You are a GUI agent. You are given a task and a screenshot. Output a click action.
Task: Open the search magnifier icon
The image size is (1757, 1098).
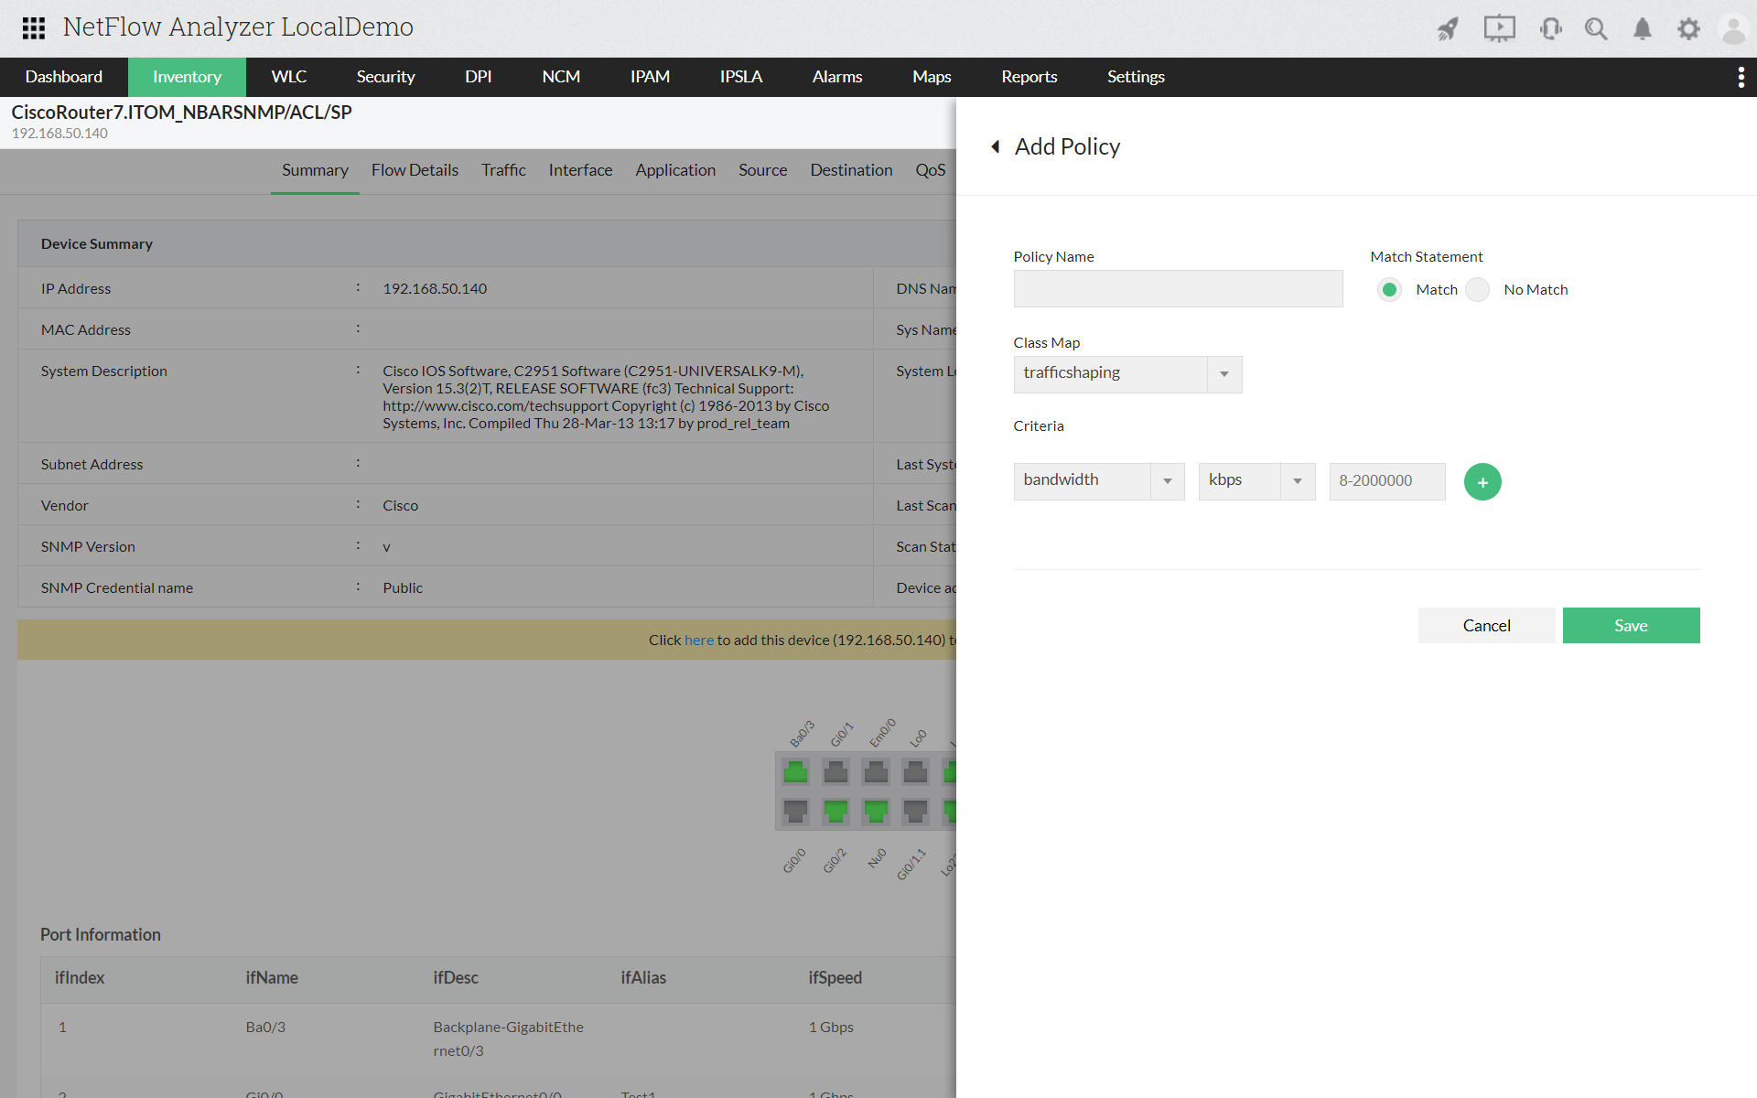[1596, 29]
